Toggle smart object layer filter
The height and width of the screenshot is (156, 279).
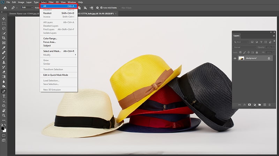[x=270, y=42]
